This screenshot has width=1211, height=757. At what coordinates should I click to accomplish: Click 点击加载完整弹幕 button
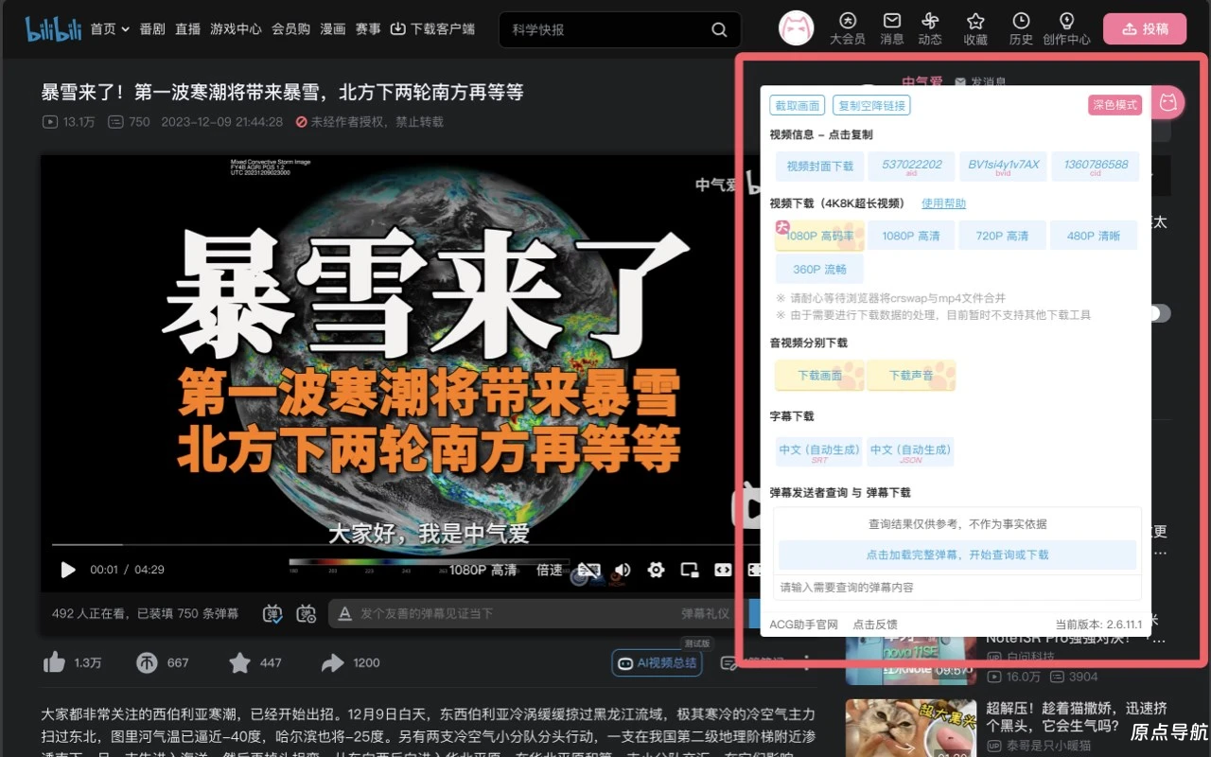[x=957, y=555]
